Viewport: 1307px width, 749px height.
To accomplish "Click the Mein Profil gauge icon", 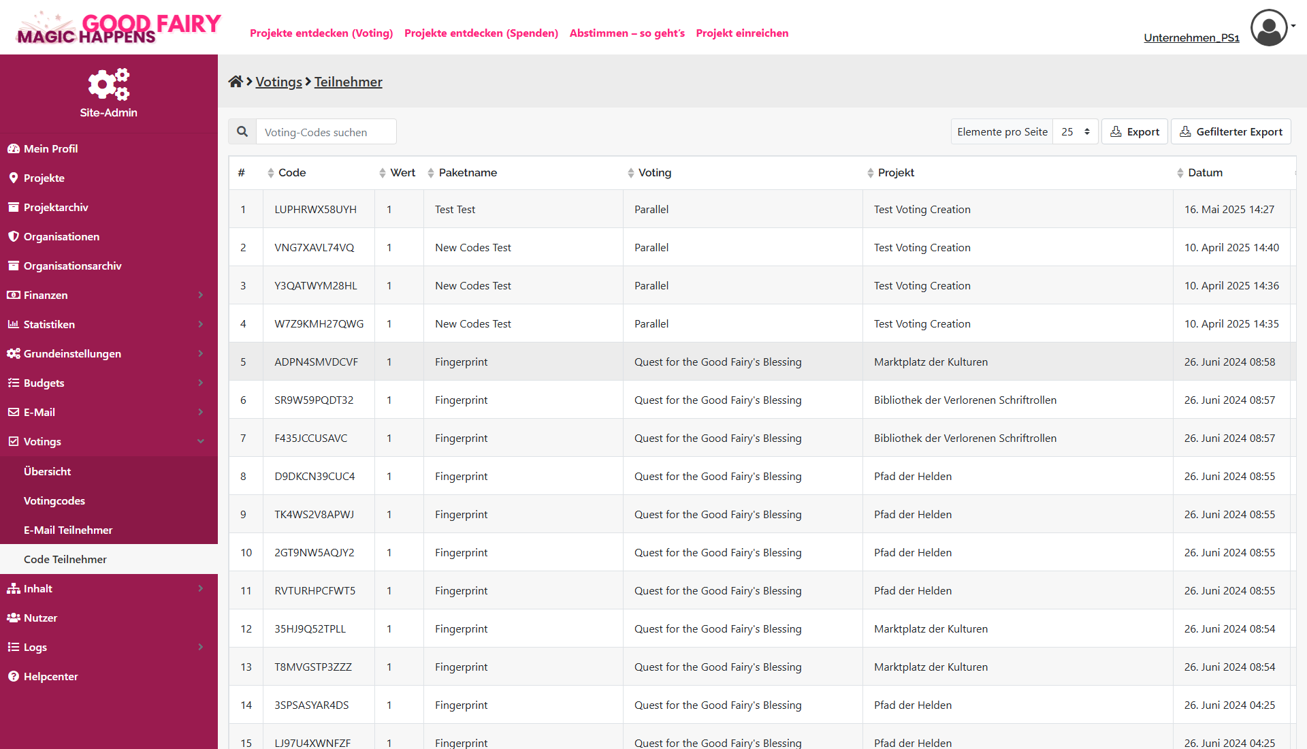I will (14, 148).
